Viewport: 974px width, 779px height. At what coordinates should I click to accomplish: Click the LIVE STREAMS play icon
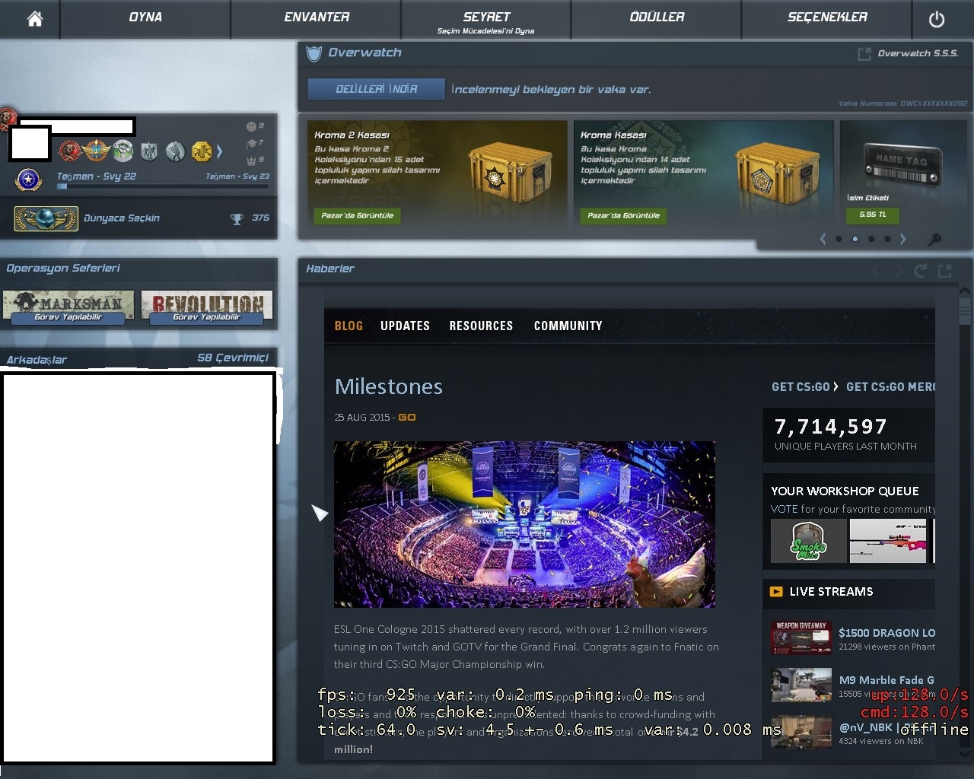(x=776, y=591)
